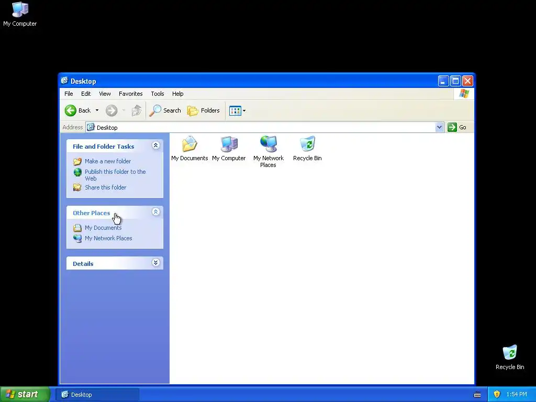Click Make a new folder link

(x=108, y=161)
